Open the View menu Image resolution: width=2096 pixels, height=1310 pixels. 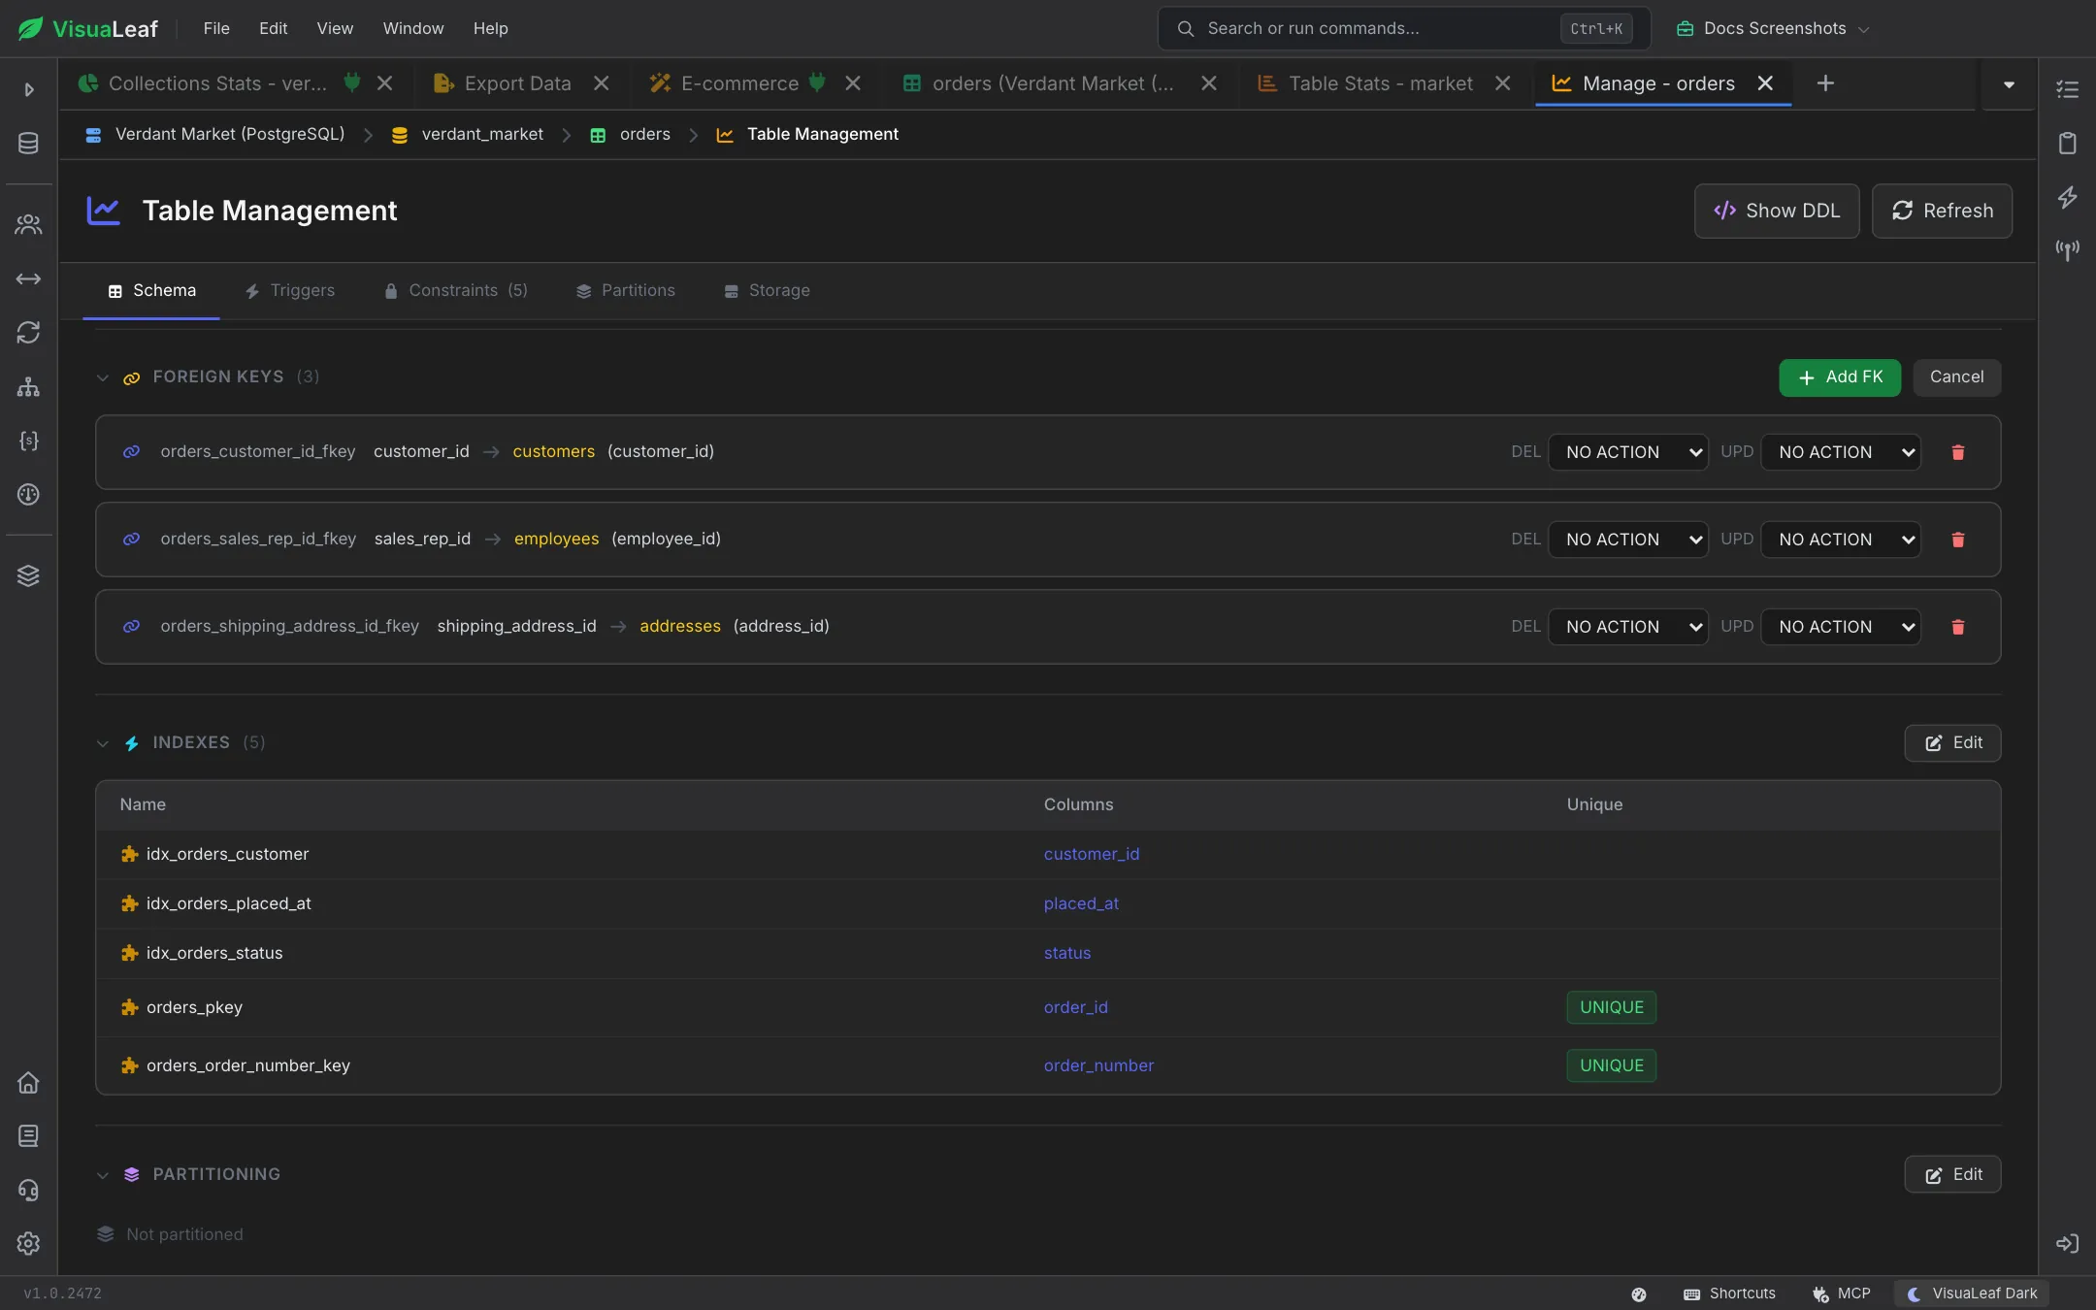[335, 28]
